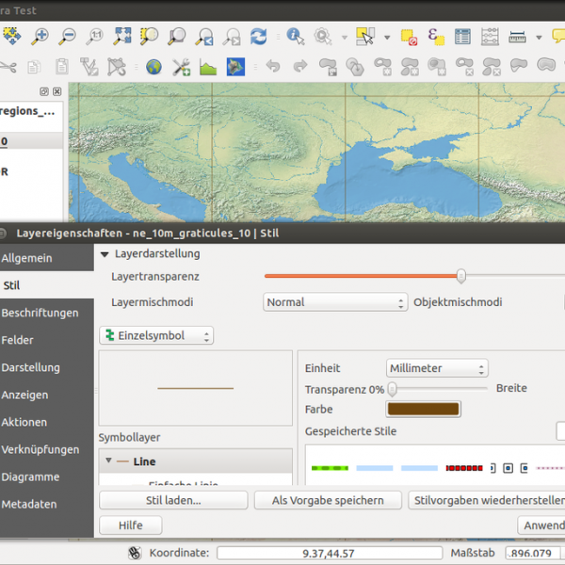This screenshot has width=565, height=565.
Task: Click the Run Feature Action gear icon
Action: pyautogui.click(x=322, y=36)
